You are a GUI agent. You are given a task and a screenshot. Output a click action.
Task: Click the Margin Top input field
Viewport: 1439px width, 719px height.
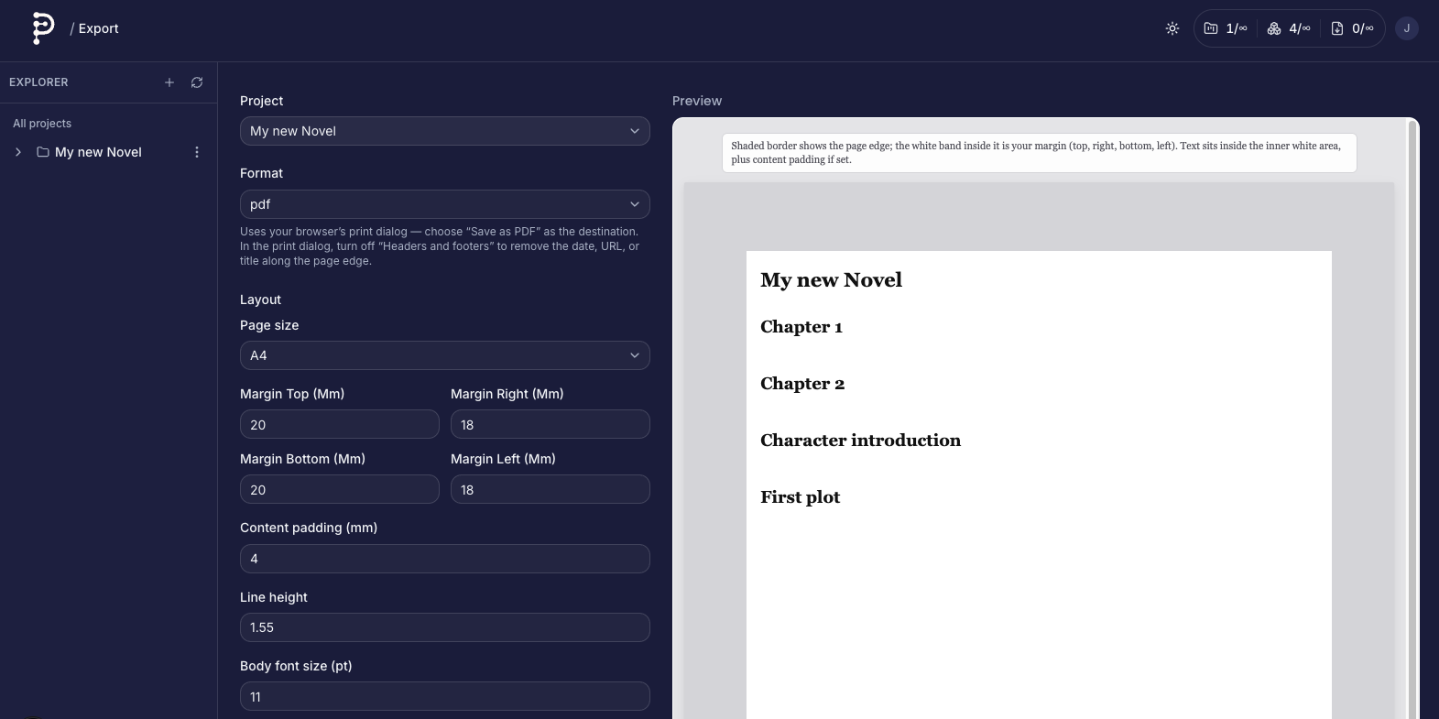[x=339, y=425]
